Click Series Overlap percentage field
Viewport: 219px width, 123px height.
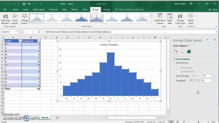pos(205,76)
